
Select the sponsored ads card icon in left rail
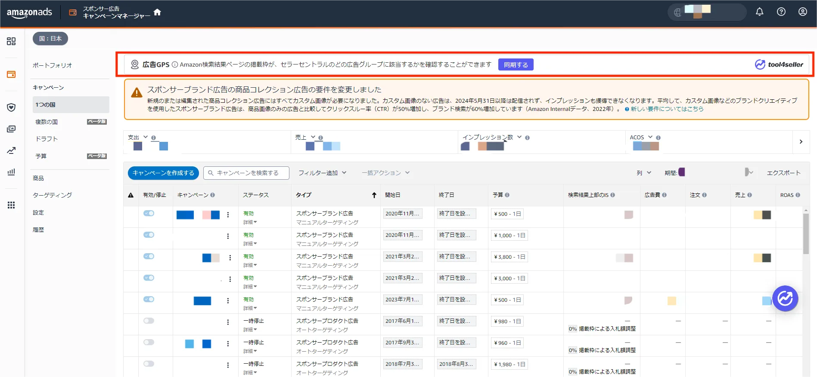point(11,74)
